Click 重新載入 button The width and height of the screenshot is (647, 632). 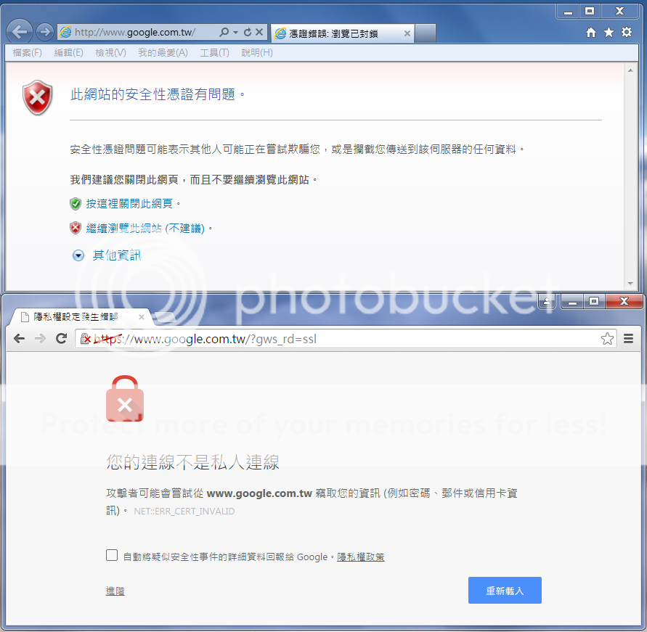505,591
